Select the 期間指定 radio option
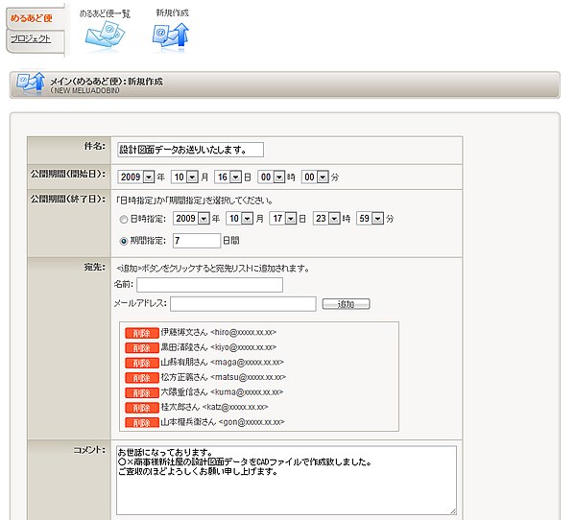Image resolution: width=576 pixels, height=520 pixels. [x=123, y=241]
